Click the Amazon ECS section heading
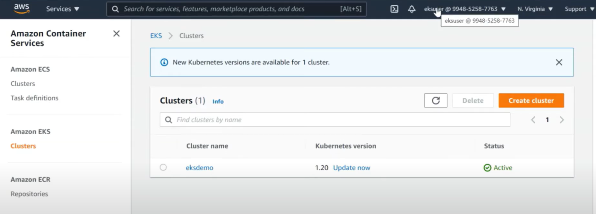The image size is (596, 214). pos(30,69)
